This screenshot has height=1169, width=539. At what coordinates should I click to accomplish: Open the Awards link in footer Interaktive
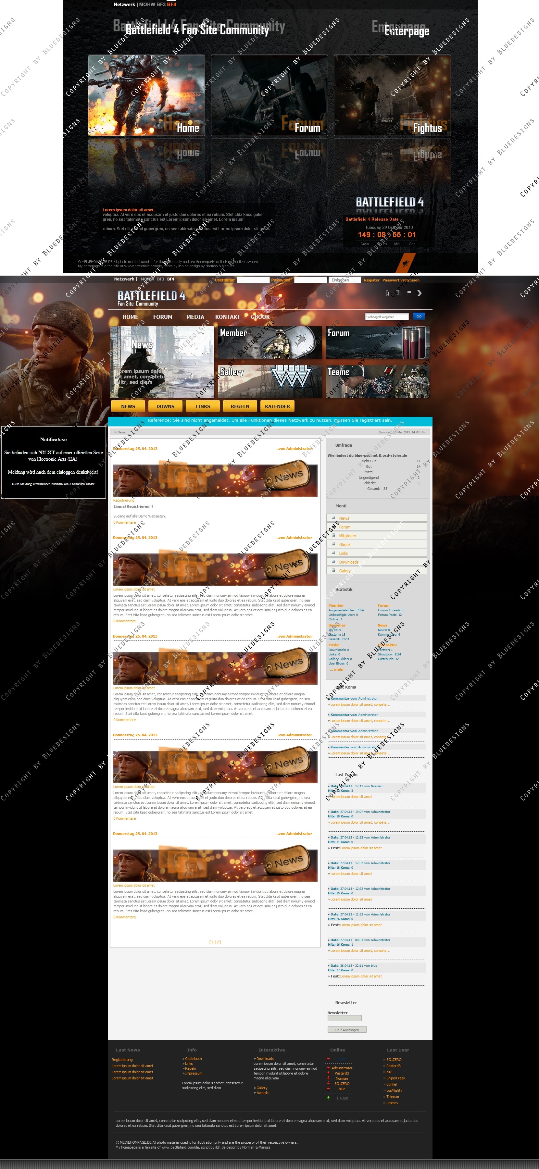262,1092
